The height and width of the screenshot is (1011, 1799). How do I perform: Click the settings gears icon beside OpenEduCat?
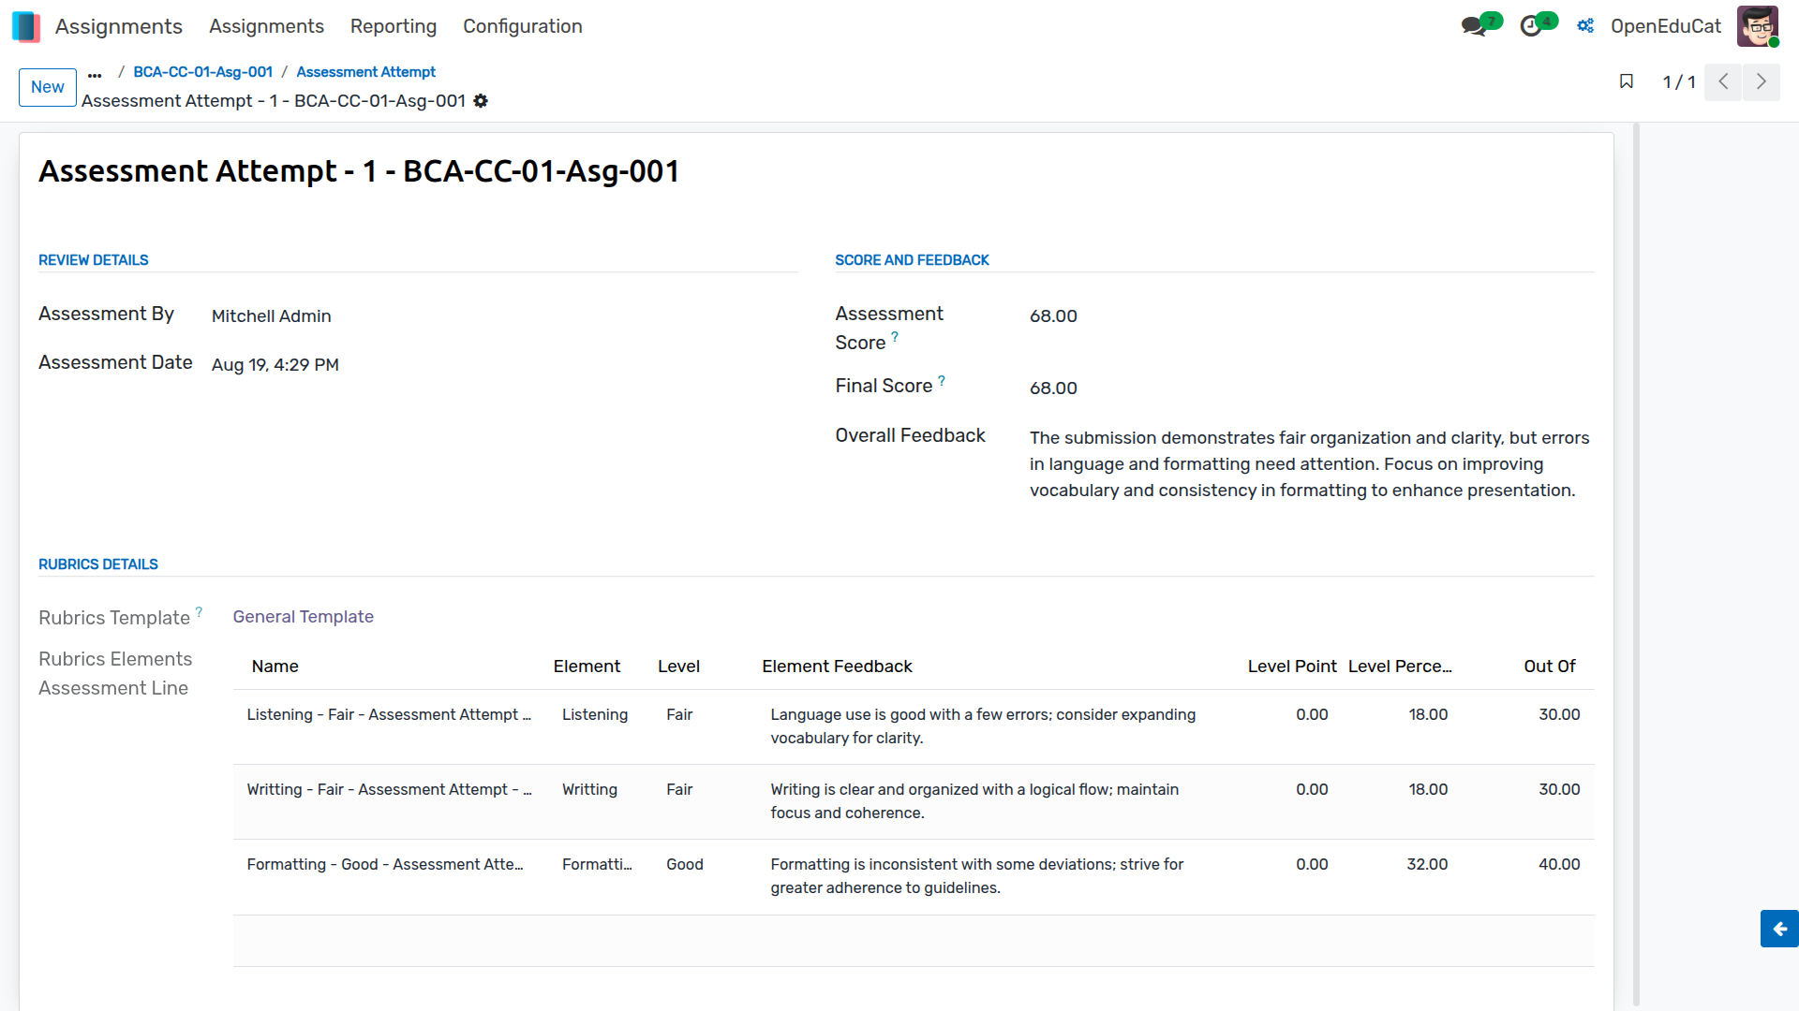(x=1585, y=26)
